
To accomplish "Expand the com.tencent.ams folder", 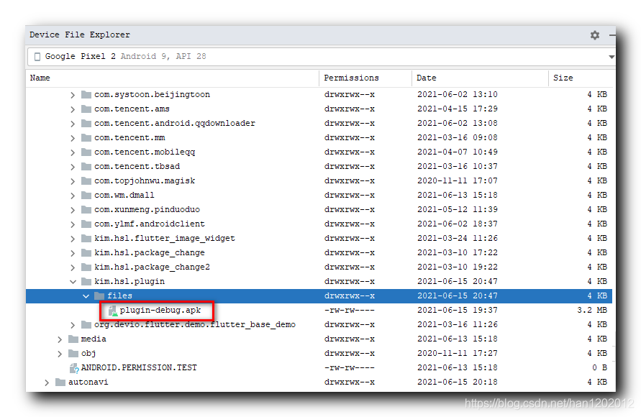I will point(73,109).
